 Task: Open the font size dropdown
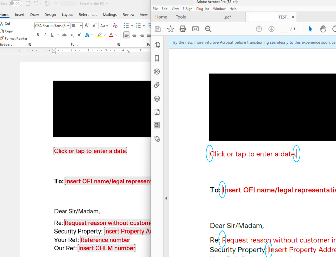[81, 25]
